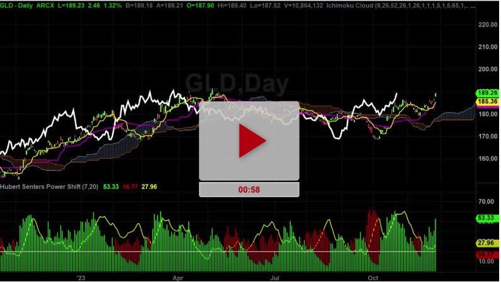Click the 185.36 yellow price tag
The width and height of the screenshot is (501, 282).
[488, 101]
